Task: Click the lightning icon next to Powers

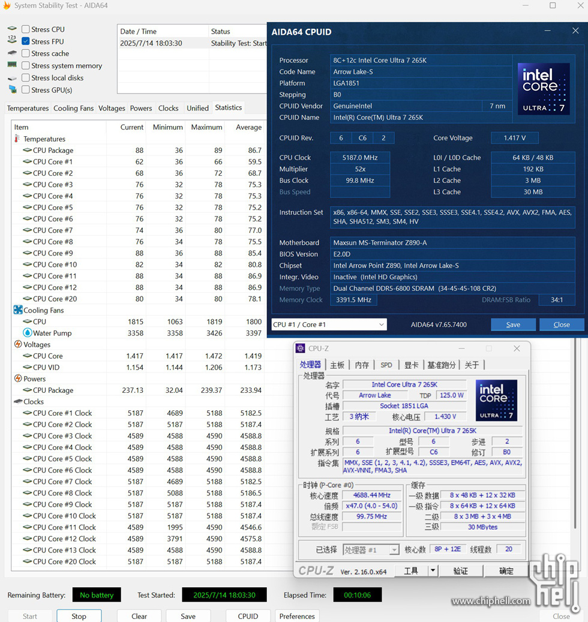Action: point(18,378)
